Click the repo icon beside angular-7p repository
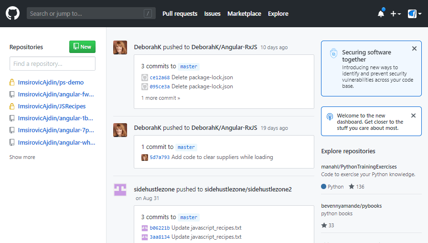The width and height of the screenshot is (428, 243). [x=12, y=130]
